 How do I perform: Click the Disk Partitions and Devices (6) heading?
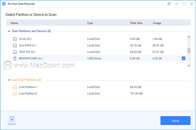(31, 31)
